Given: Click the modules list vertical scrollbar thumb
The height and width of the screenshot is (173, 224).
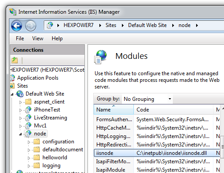Looking at the screenshot, I should click(x=222, y=147).
